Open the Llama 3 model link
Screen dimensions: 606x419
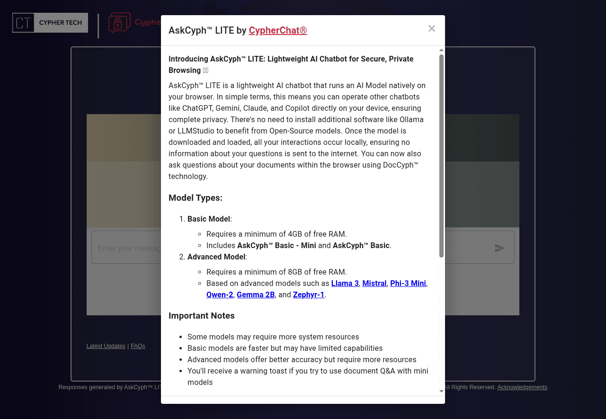pyautogui.click(x=345, y=283)
